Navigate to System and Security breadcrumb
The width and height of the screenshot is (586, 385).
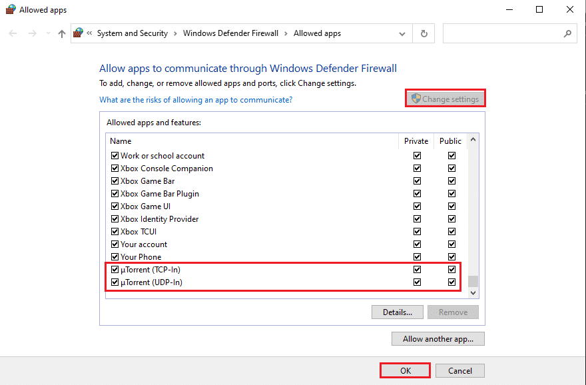click(x=132, y=33)
